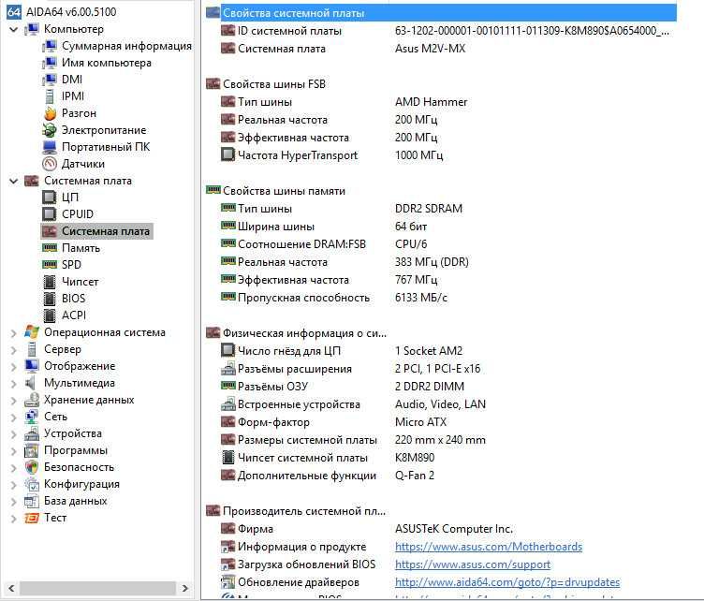The width and height of the screenshot is (704, 601).
Task: Click the Тест benchmark icon
Action: (x=32, y=518)
